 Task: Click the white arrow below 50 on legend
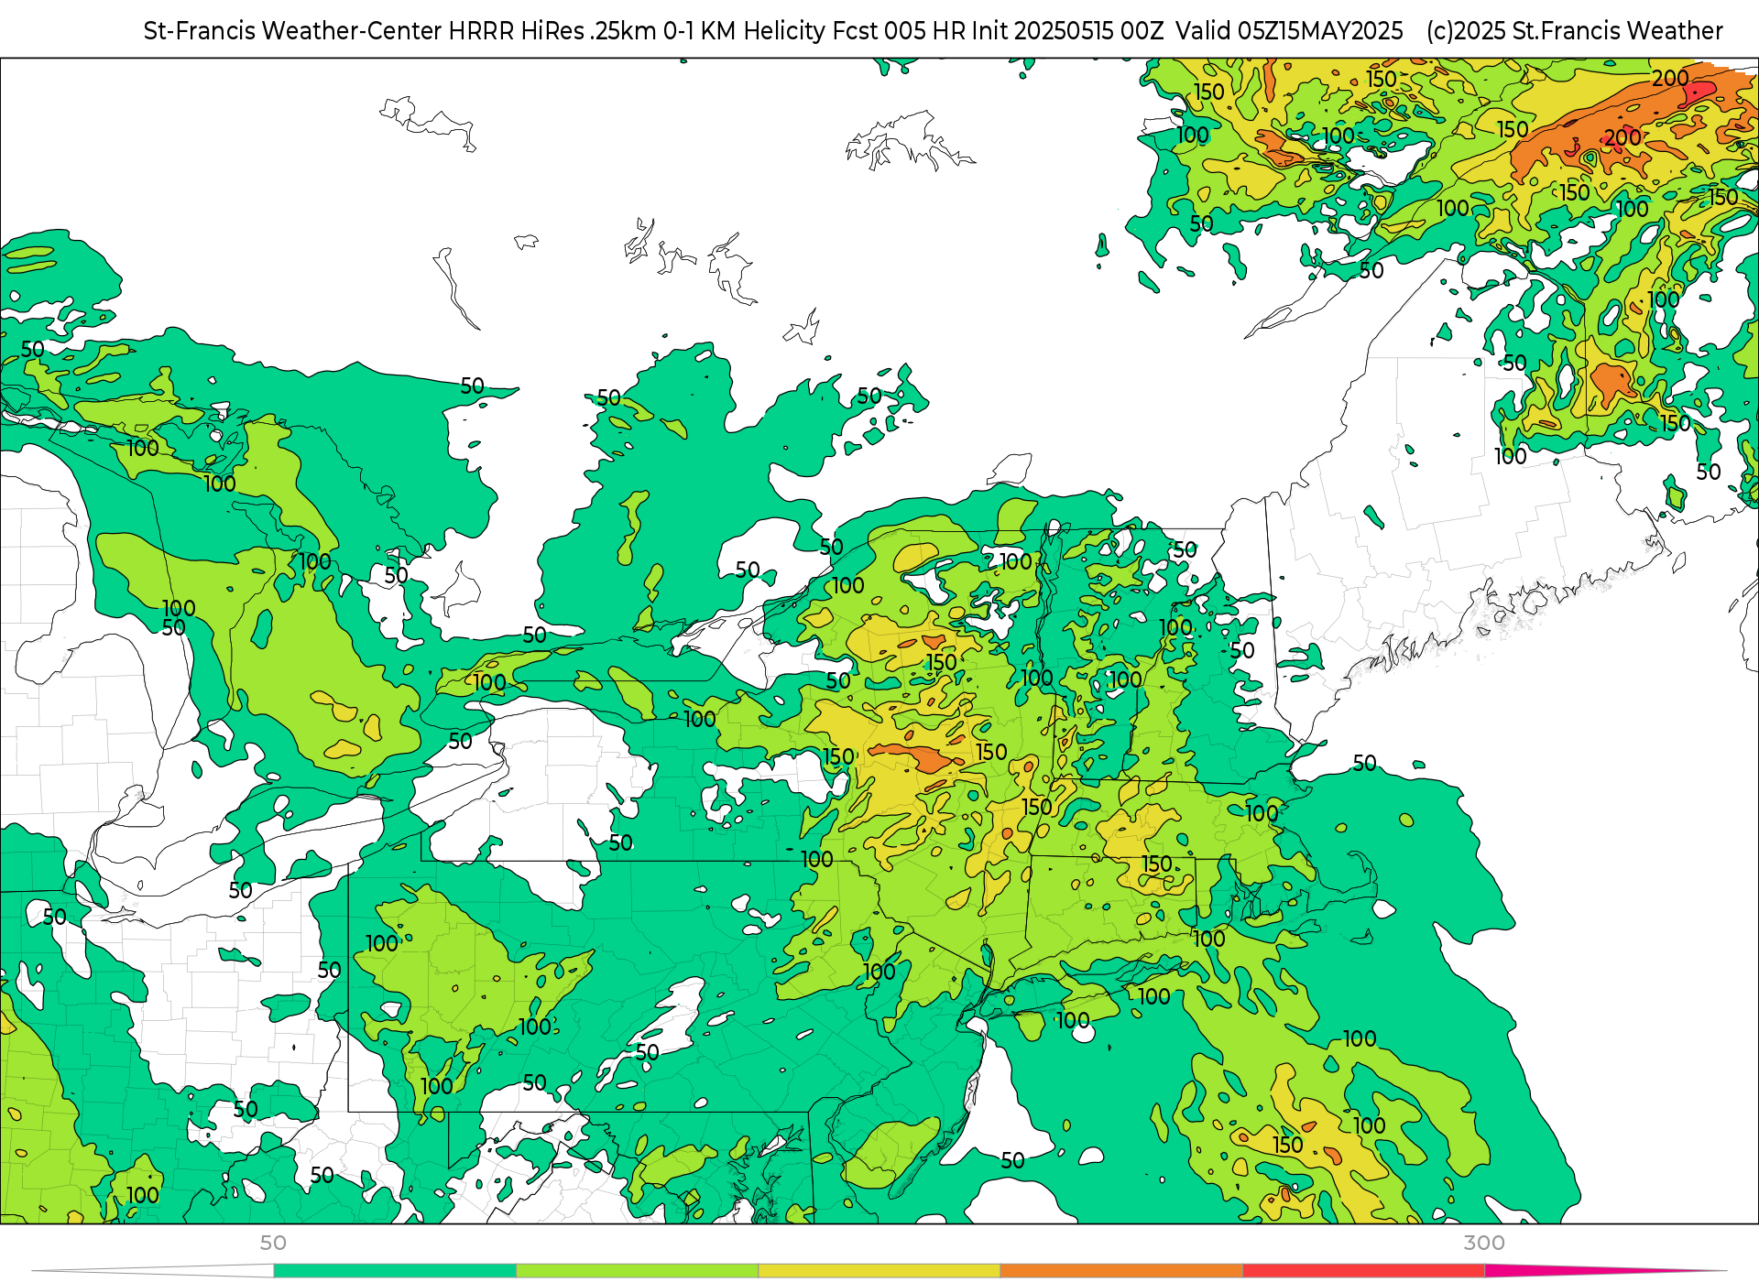(153, 1270)
